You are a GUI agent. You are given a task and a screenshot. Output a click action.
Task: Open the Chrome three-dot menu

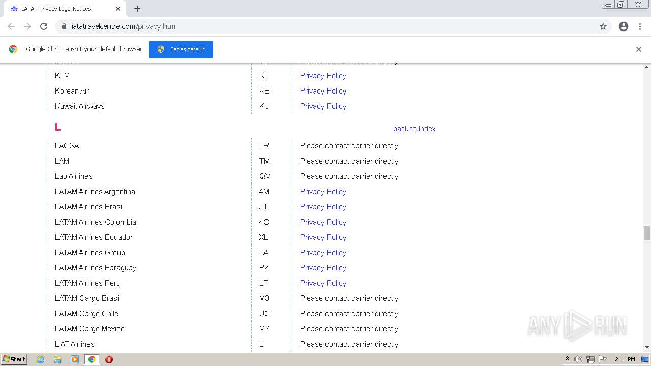(x=640, y=26)
